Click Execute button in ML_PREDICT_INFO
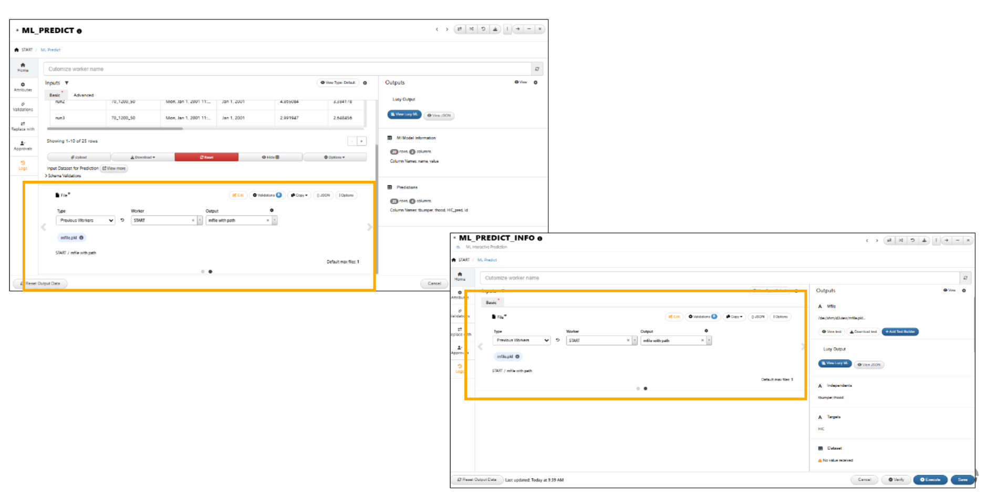The height and width of the screenshot is (493, 985). click(930, 479)
